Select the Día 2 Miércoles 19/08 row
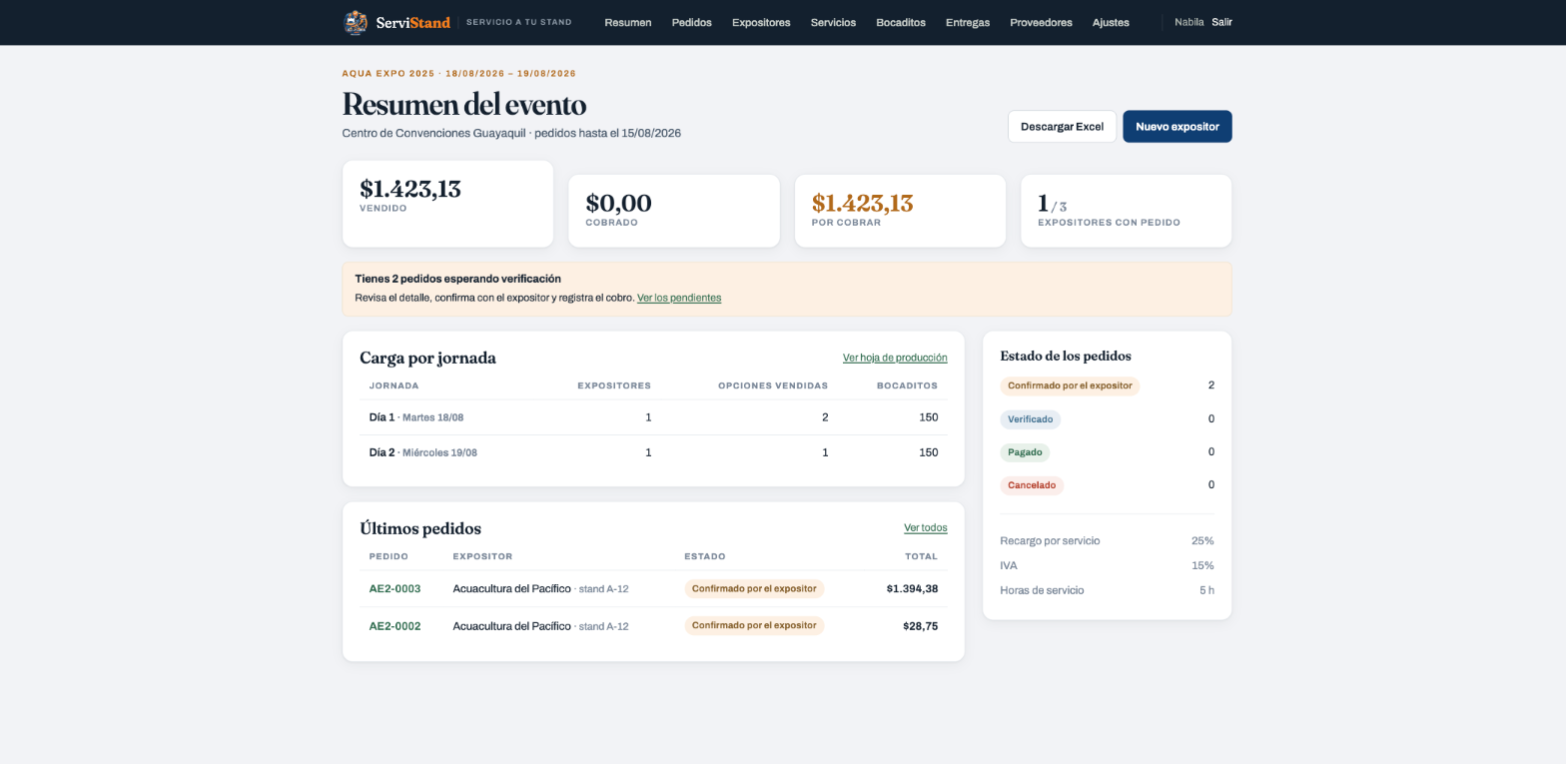 coord(653,452)
